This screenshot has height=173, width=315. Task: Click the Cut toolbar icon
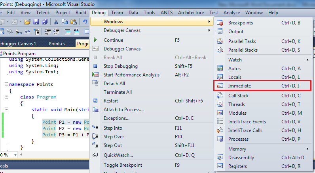click(56, 21)
